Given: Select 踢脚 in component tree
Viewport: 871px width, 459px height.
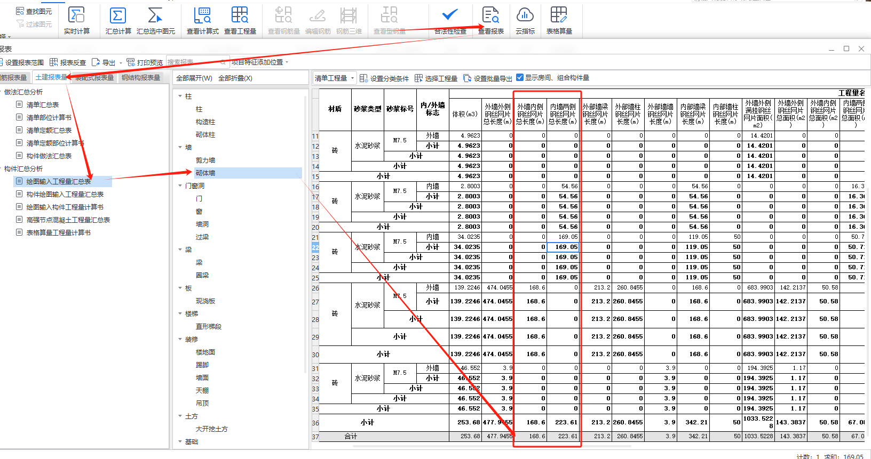Looking at the screenshot, I should pyautogui.click(x=202, y=365).
